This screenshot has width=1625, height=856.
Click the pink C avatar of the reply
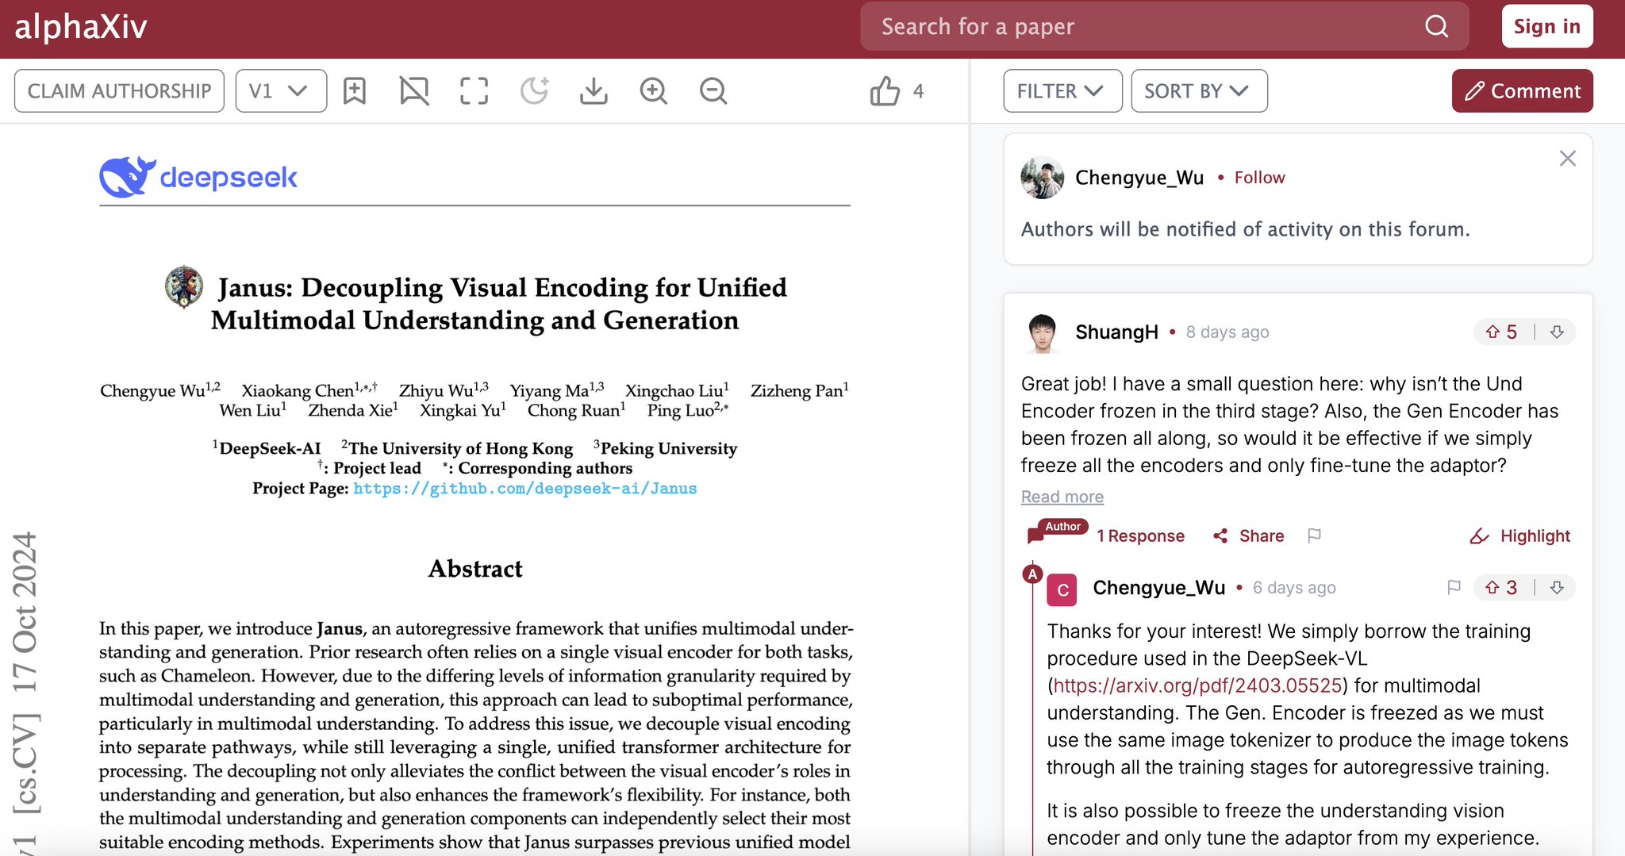(1062, 590)
